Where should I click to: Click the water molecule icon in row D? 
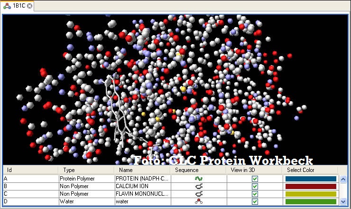[x=199, y=201]
